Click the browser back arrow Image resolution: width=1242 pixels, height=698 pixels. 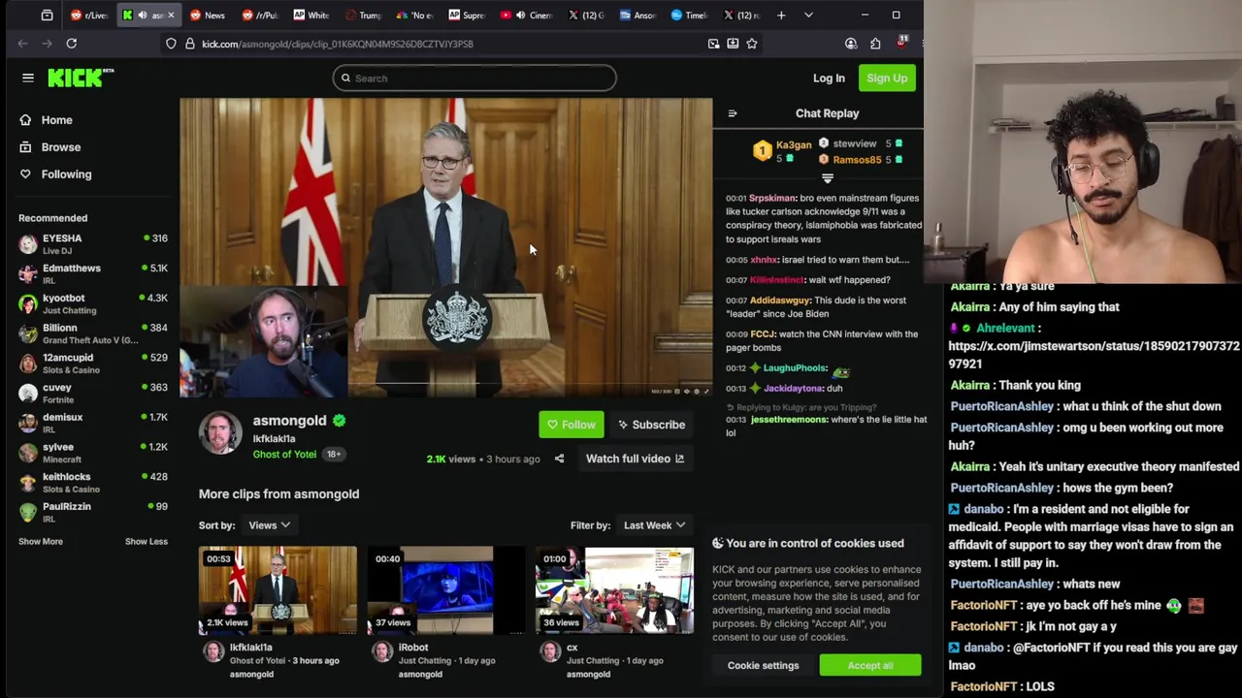22,44
